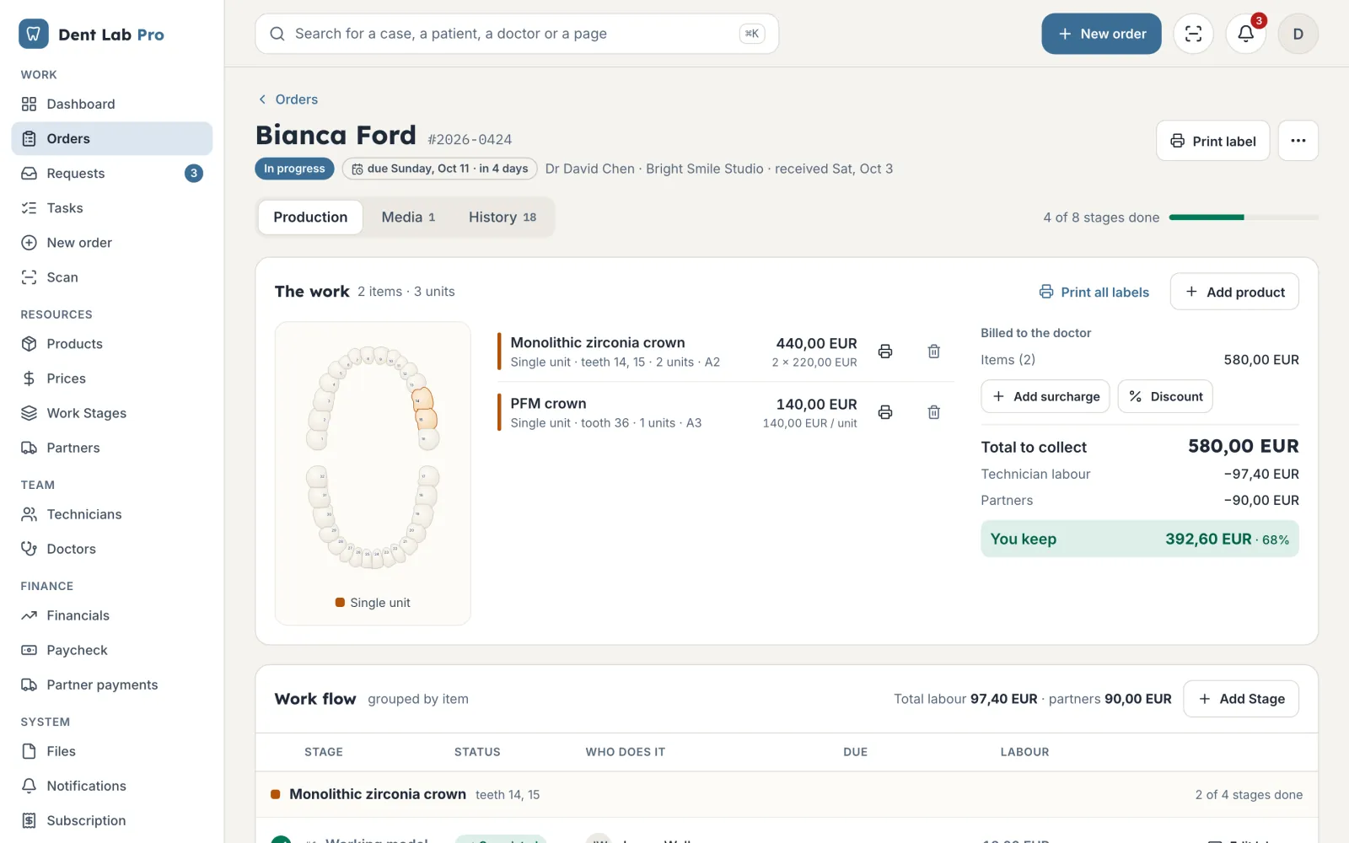The image size is (1349, 843).
Task: Open Subscription in sidebar
Action: pyautogui.click(x=112, y=819)
